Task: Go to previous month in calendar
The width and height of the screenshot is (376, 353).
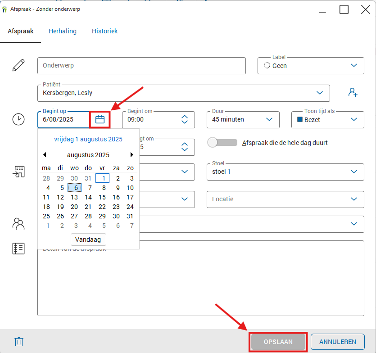Action: tap(45, 155)
